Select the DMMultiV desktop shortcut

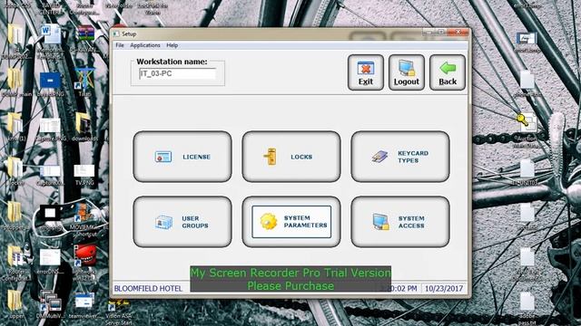point(50,304)
